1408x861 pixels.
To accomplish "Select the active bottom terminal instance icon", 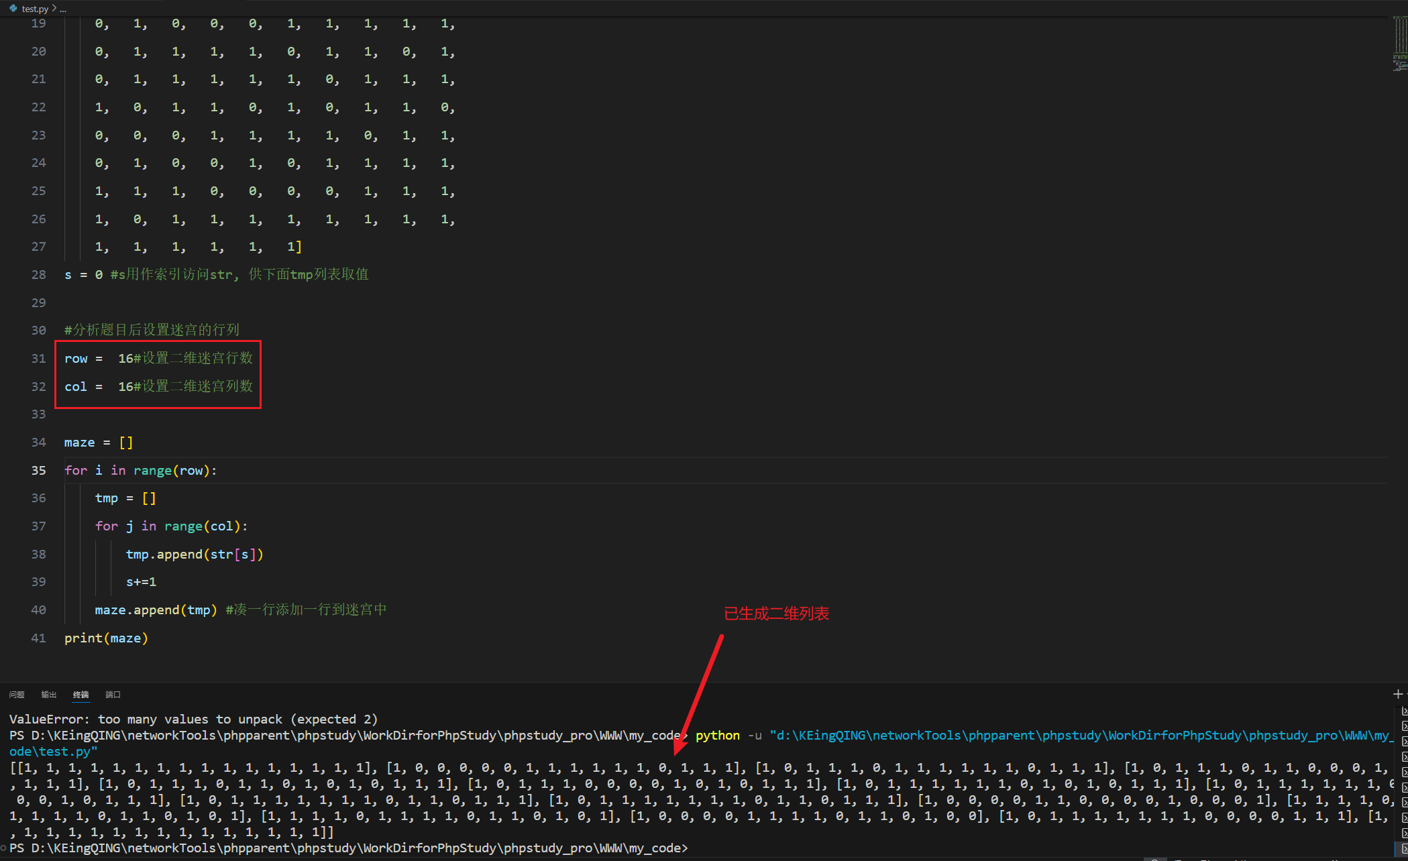I will (x=1405, y=849).
